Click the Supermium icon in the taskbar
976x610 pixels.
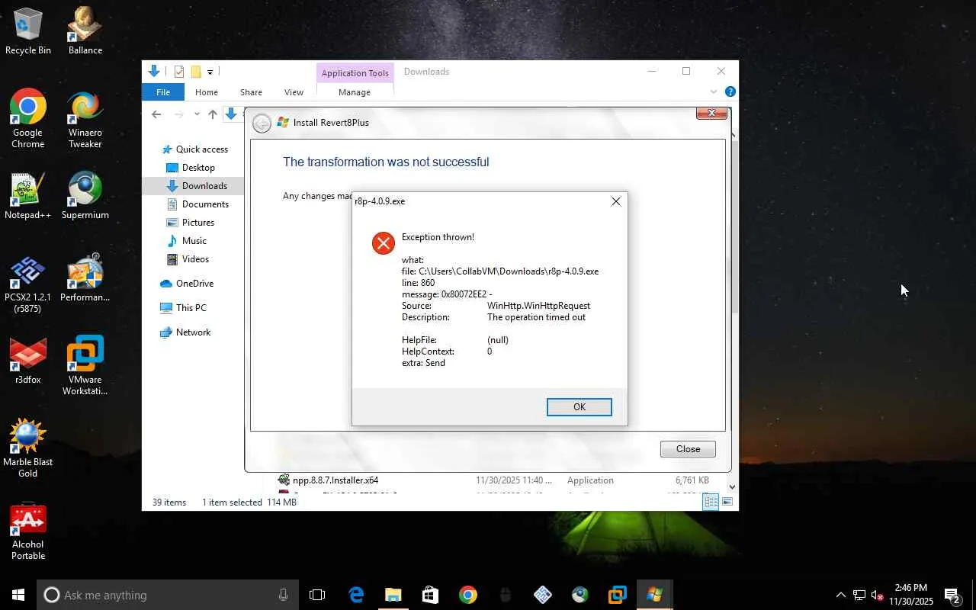[x=579, y=595]
